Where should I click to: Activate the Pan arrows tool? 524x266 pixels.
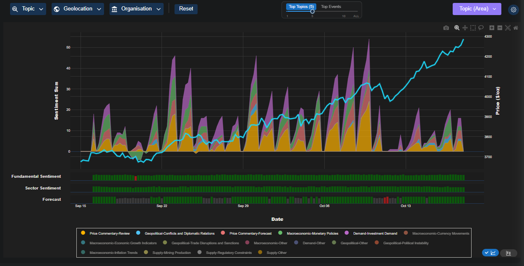click(465, 28)
